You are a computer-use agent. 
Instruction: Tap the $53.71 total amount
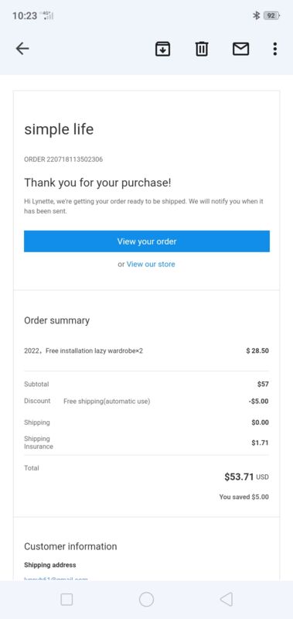pos(239,477)
